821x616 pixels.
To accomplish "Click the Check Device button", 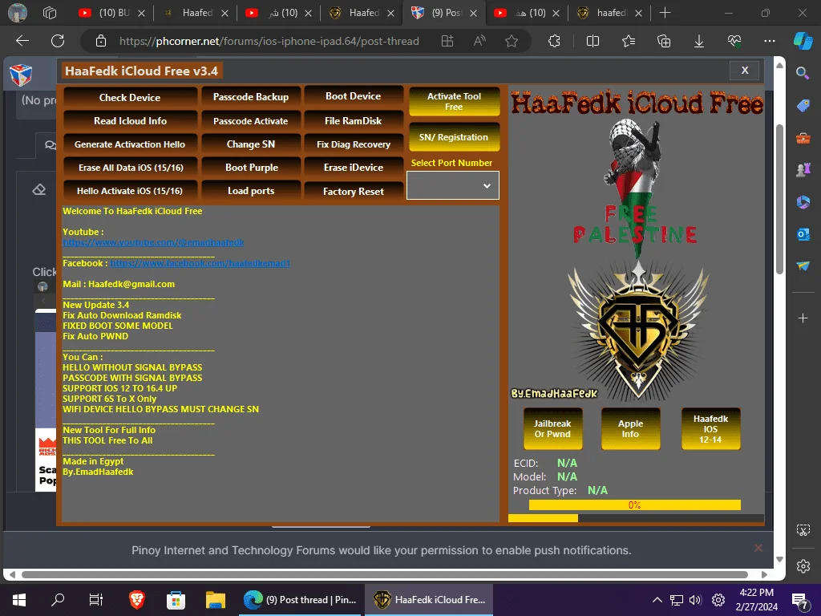I will tap(130, 97).
